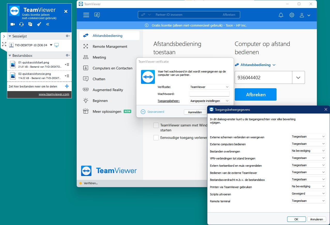Select file 01-quickassiststart.png
This screenshot has width=330, height=225.
[x=36, y=65]
